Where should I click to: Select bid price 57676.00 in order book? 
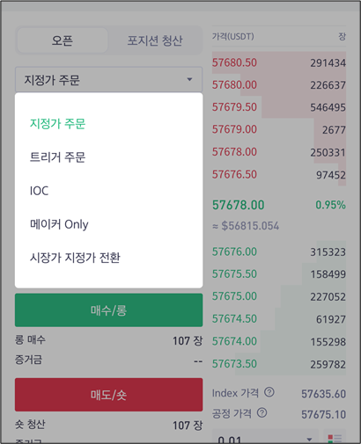(x=234, y=251)
